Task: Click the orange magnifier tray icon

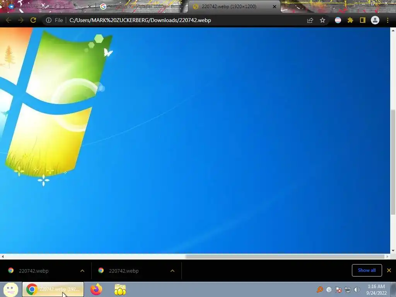Action: point(320,289)
